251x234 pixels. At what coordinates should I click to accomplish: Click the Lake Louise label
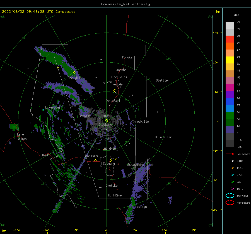click(21, 137)
